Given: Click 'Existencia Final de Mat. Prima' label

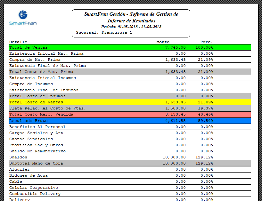Looking at the screenshot, I should (48, 66).
